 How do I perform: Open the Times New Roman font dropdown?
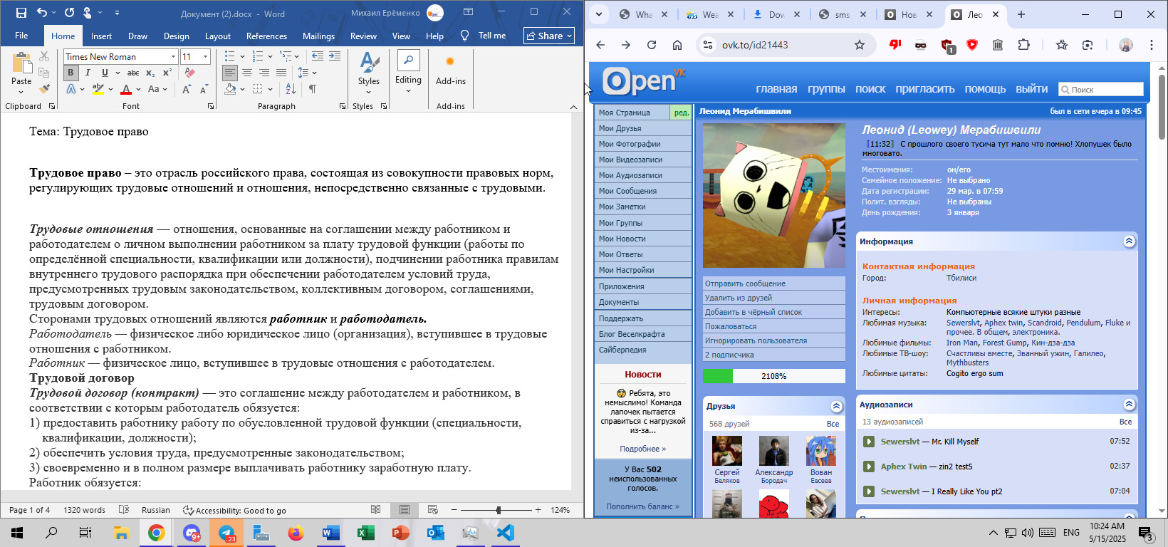[x=173, y=56]
